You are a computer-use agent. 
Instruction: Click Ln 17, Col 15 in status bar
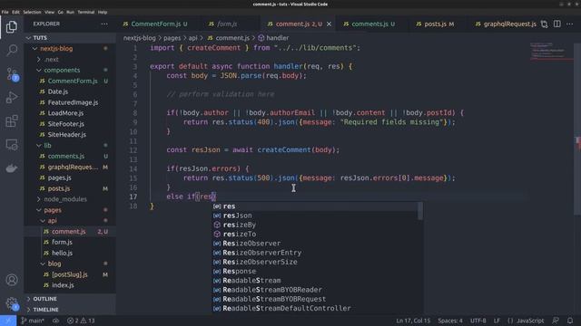413,321
